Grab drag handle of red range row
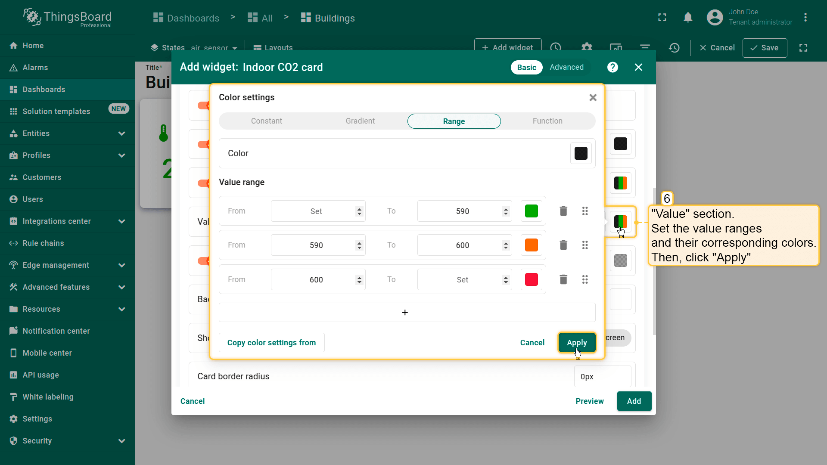Viewport: 827px width, 465px height. click(584, 279)
